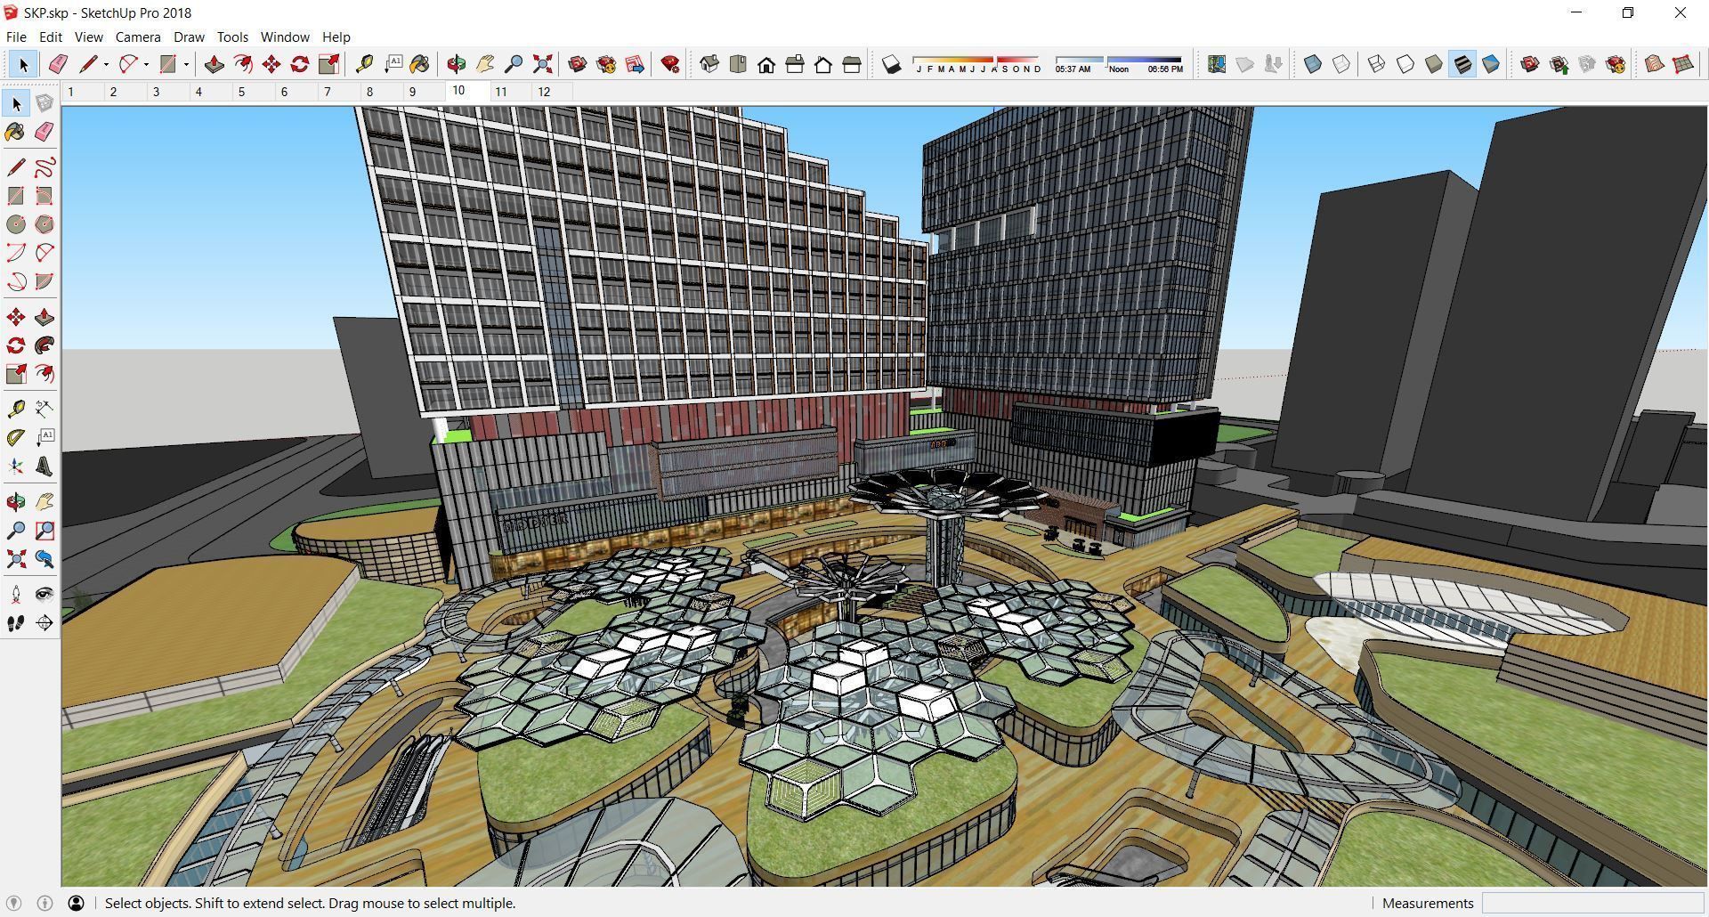Click the Add Location map icon
Image resolution: width=1709 pixels, height=917 pixels.
coord(1217,64)
